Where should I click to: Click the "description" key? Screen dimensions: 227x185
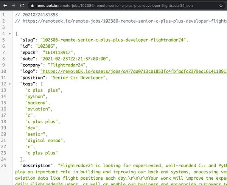click(36, 165)
